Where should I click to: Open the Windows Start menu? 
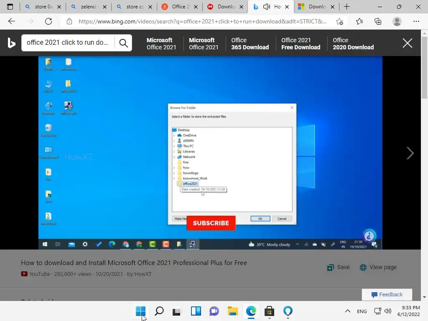(140, 311)
